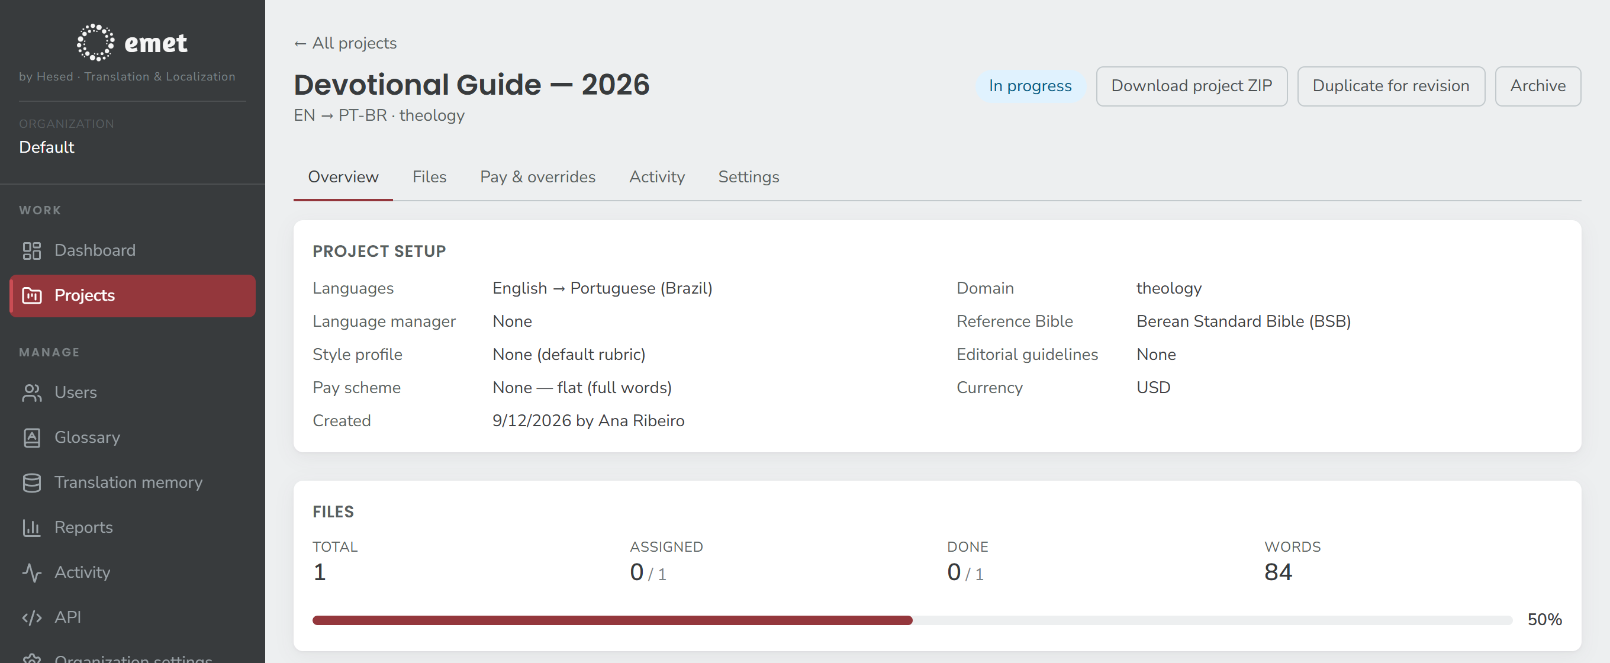Click the Users people icon
1610x663 pixels.
(x=32, y=392)
